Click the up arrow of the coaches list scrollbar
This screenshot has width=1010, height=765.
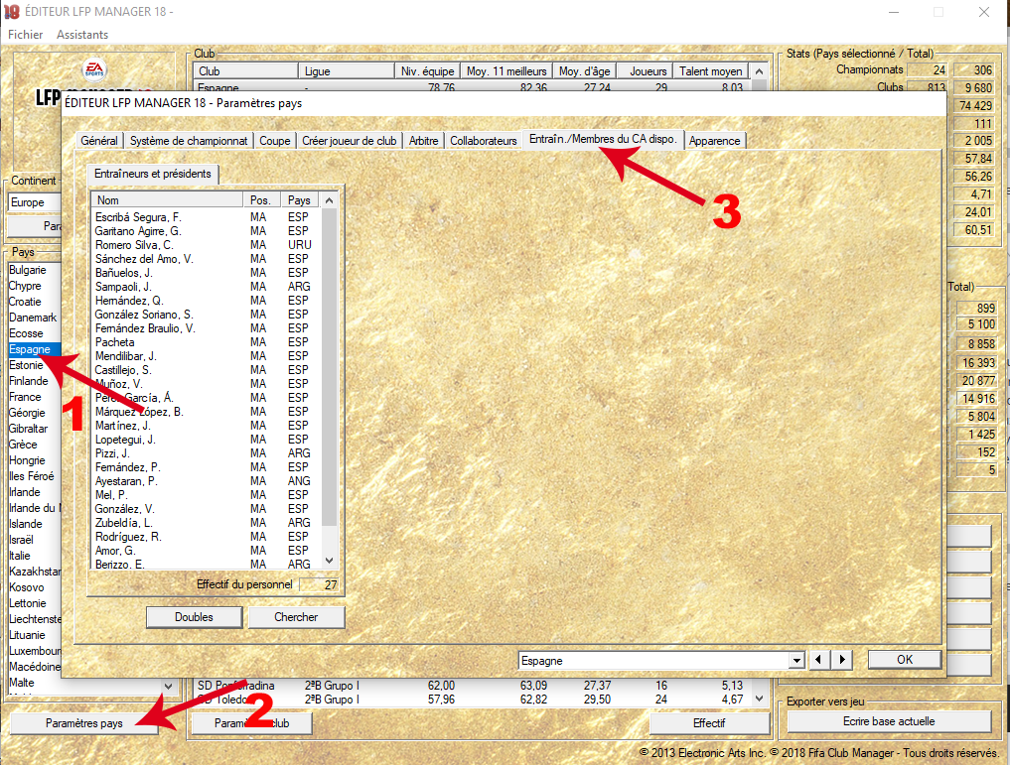(329, 200)
